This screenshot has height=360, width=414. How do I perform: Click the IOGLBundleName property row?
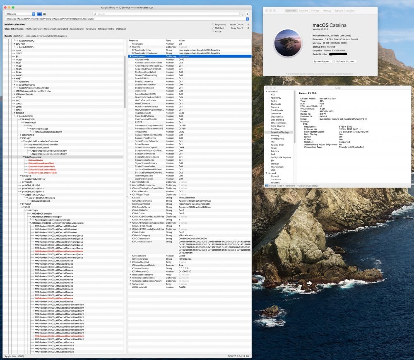coord(190,207)
